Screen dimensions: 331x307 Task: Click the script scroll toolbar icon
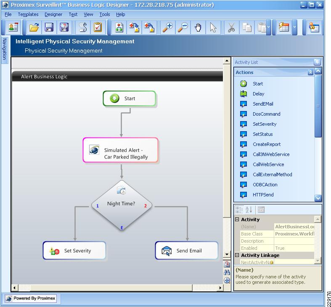(83, 27)
